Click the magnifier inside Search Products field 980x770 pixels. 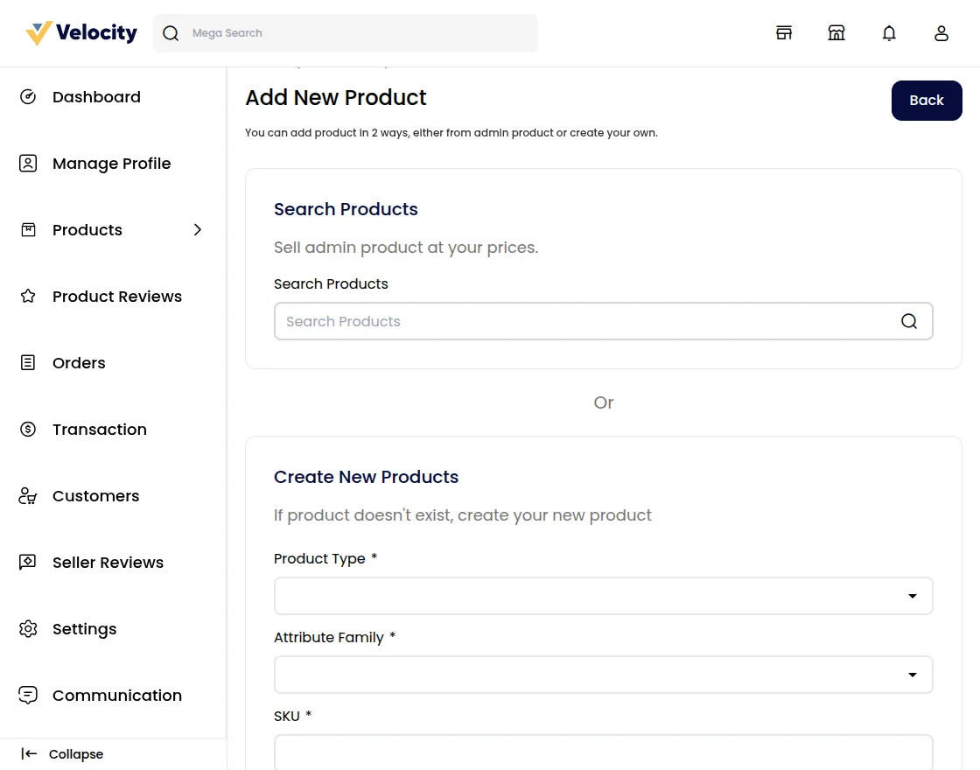[909, 321]
